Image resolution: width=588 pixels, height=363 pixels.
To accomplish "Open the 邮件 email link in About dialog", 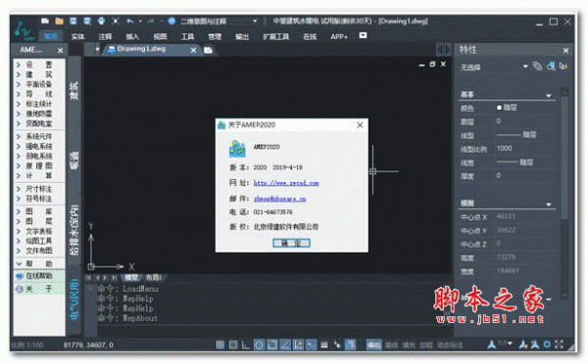I will (279, 199).
